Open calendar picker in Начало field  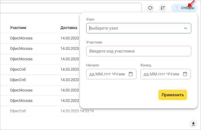pos(131,74)
